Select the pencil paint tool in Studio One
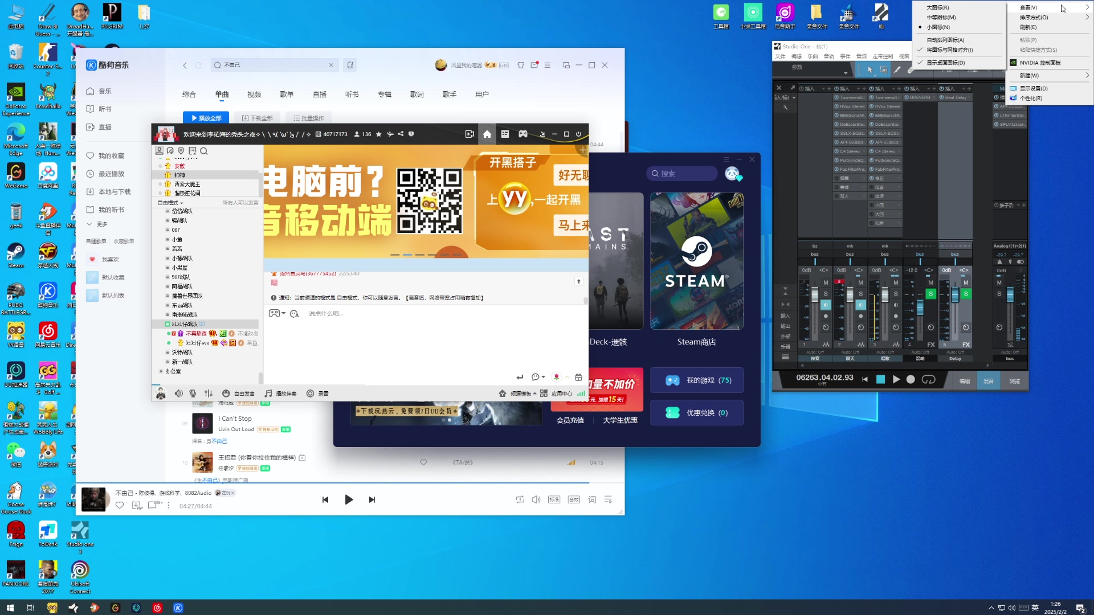 pyautogui.click(x=897, y=69)
